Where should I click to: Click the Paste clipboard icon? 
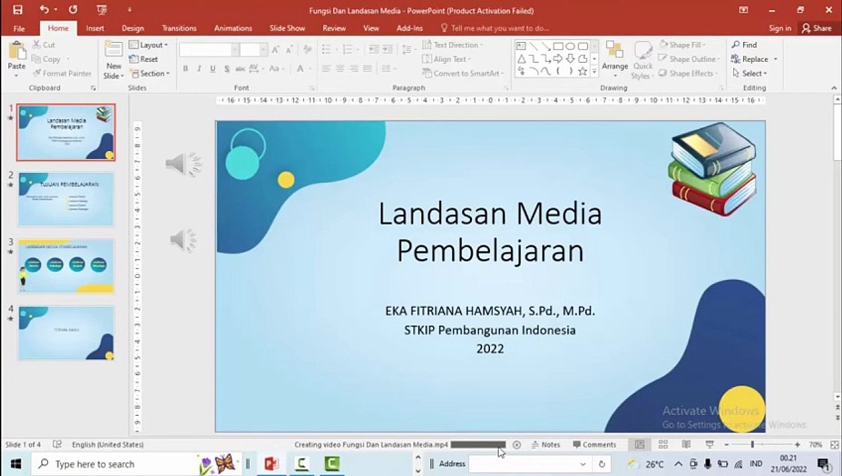17,52
